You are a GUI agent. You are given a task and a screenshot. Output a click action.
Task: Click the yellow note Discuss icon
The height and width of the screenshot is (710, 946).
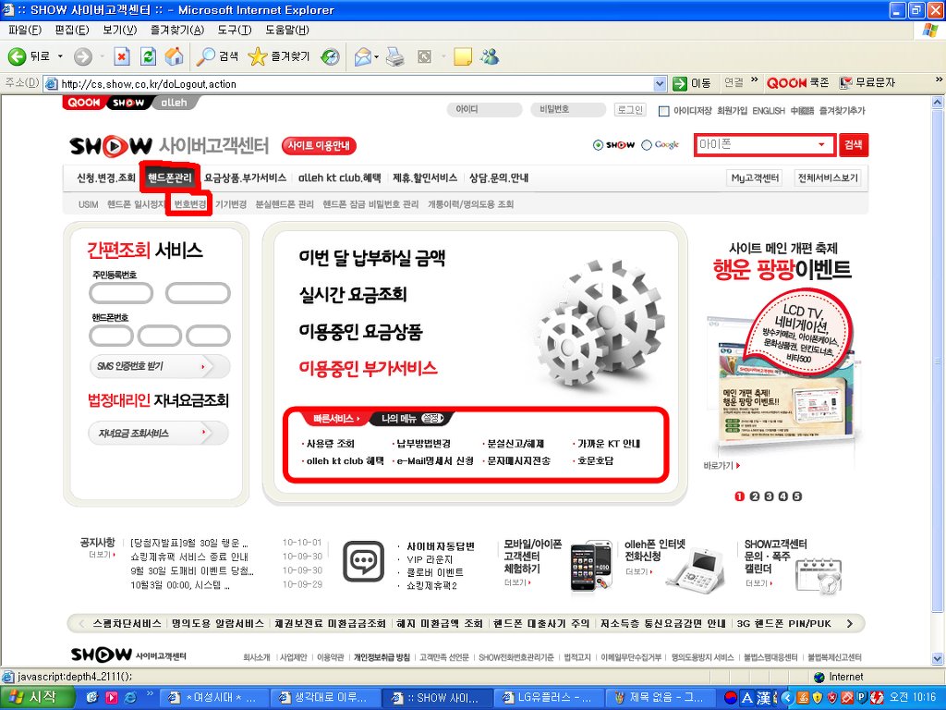462,56
